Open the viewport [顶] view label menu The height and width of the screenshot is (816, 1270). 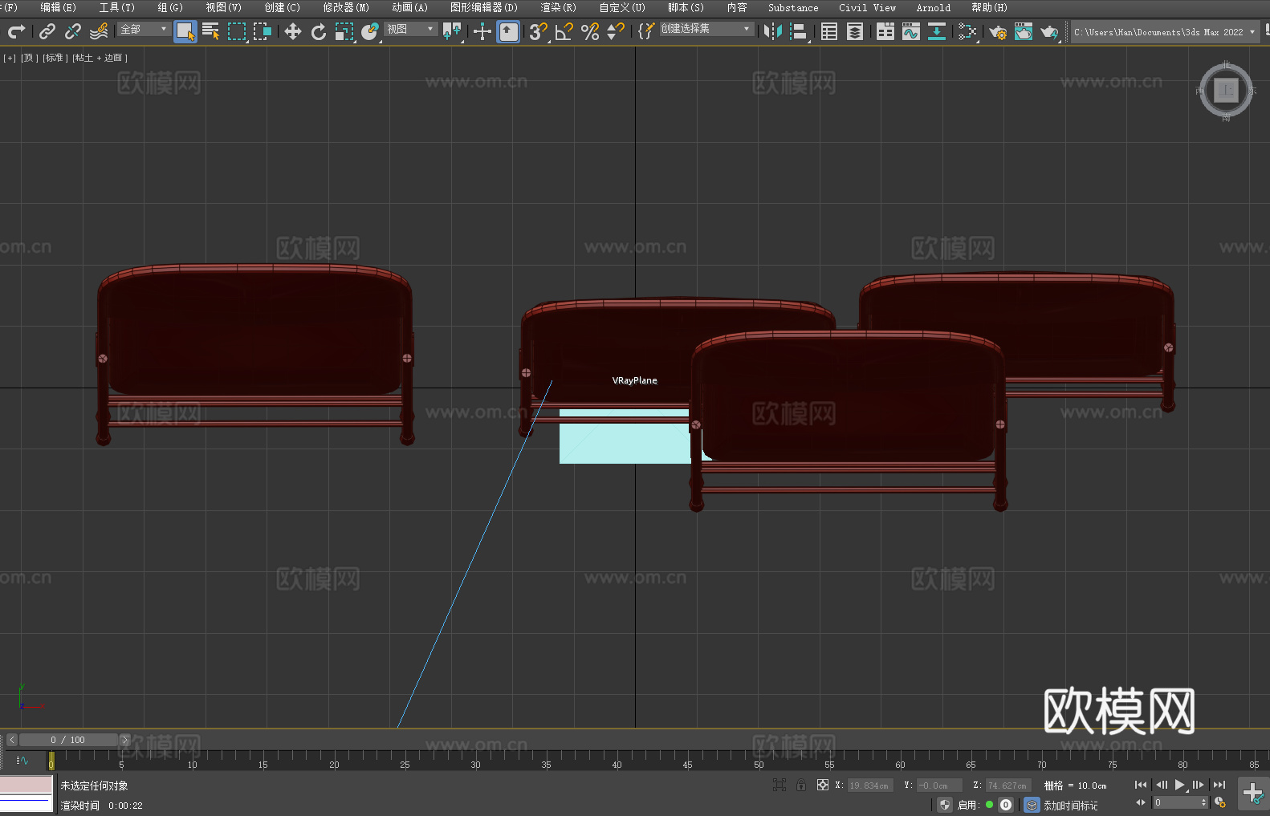coord(28,58)
